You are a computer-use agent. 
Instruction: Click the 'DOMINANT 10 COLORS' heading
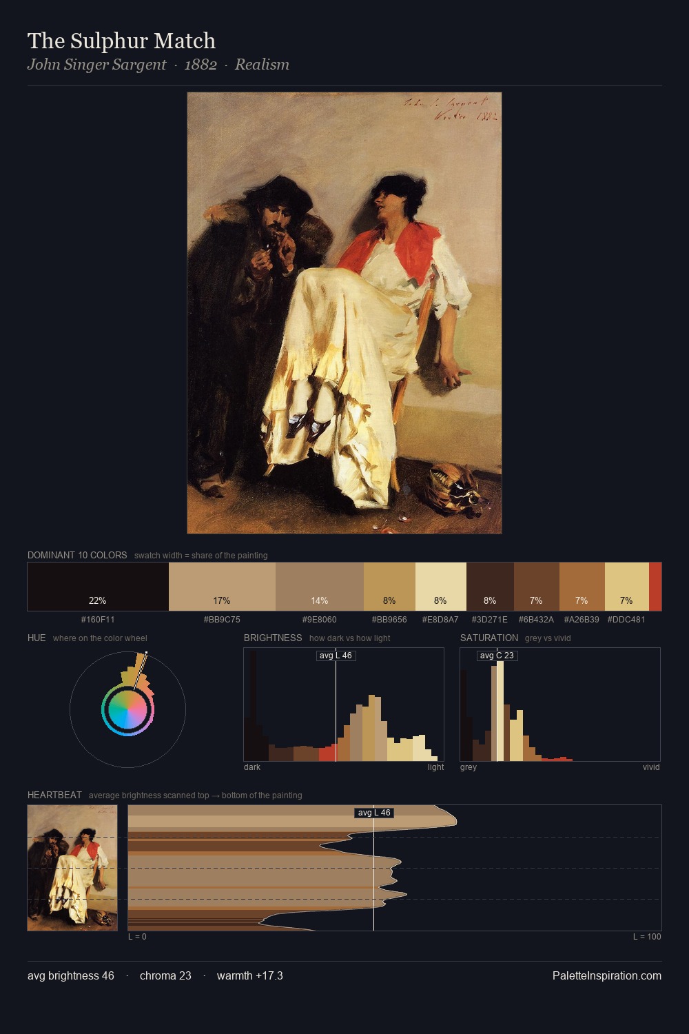tap(77, 555)
